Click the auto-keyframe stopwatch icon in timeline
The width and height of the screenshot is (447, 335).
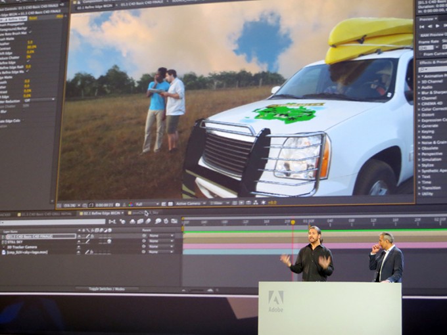(166, 221)
